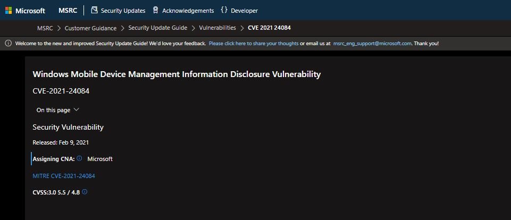
Task: Navigate to Security Update Guide breadcrumb
Action: point(158,28)
